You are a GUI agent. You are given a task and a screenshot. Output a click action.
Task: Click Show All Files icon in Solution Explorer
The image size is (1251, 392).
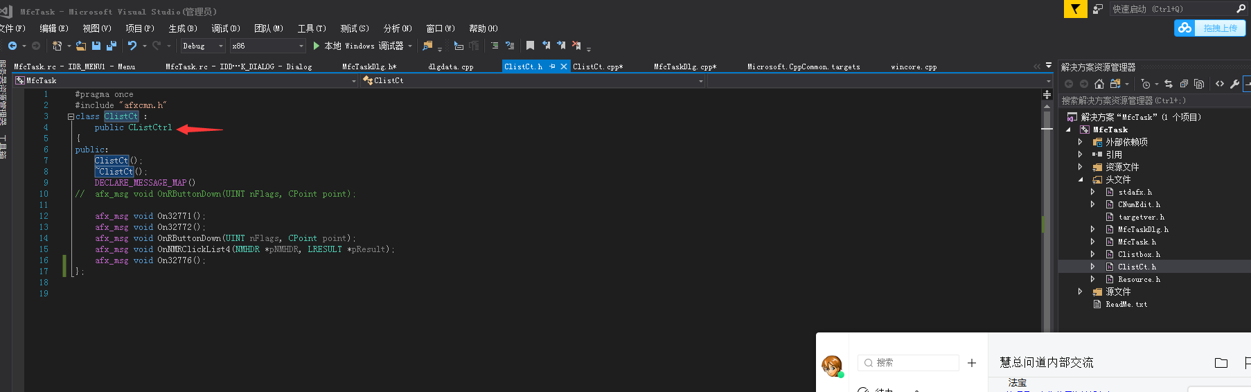click(1199, 84)
